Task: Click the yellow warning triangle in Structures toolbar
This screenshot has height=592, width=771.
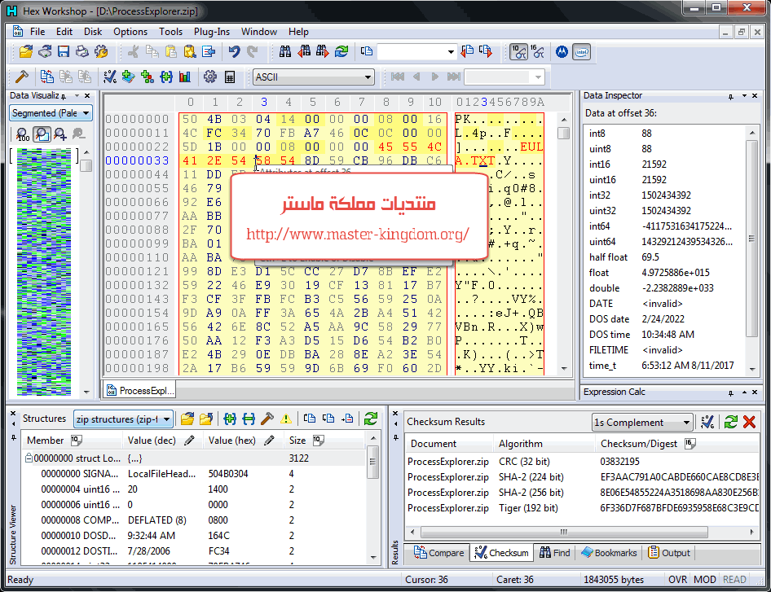Action: [286, 419]
